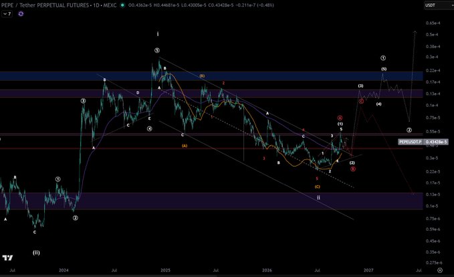Select the orange (A) wave label
This screenshot has width=454, height=277.
coord(185,146)
